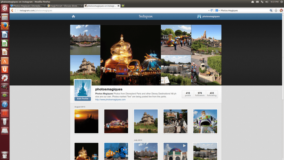Viewport: 284px width, 160px height.
Task: Open the Buzz Lightyear photo thumbnail
Action: [205, 121]
